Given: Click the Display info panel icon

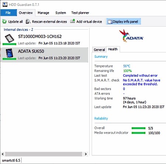Looking at the screenshot, I should click(110, 22).
